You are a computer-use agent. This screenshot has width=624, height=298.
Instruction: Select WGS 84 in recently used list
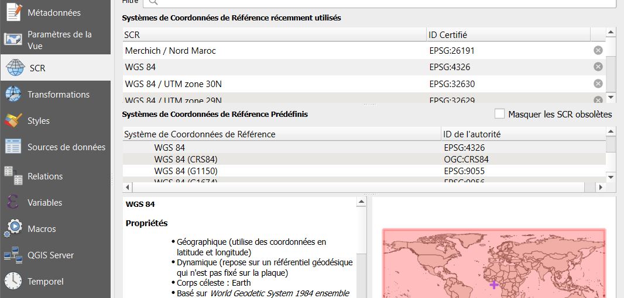tap(140, 67)
